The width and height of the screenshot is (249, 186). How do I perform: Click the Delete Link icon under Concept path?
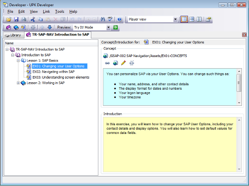pyautogui.click(x=132, y=63)
